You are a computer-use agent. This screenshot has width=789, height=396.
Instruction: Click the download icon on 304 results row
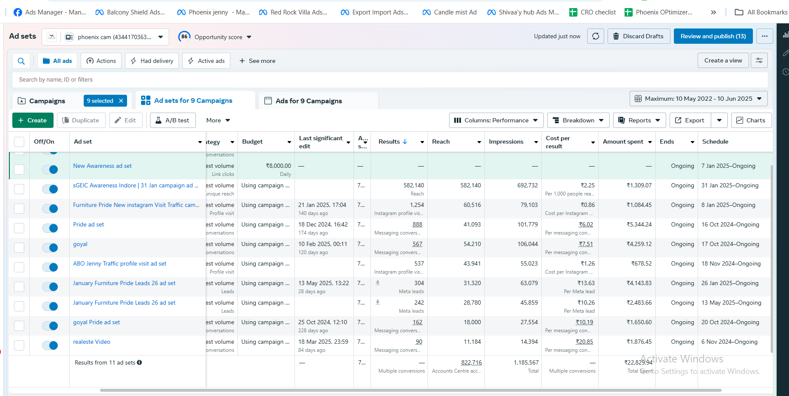[x=378, y=283]
